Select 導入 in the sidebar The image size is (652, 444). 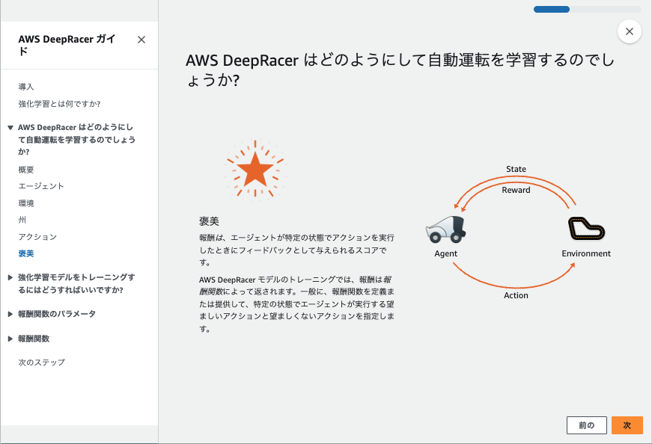pyautogui.click(x=28, y=86)
